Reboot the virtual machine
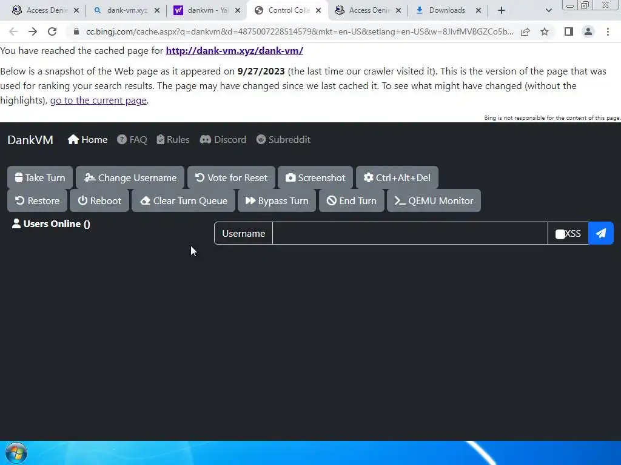Viewport: 621px width, 465px height. (x=99, y=200)
